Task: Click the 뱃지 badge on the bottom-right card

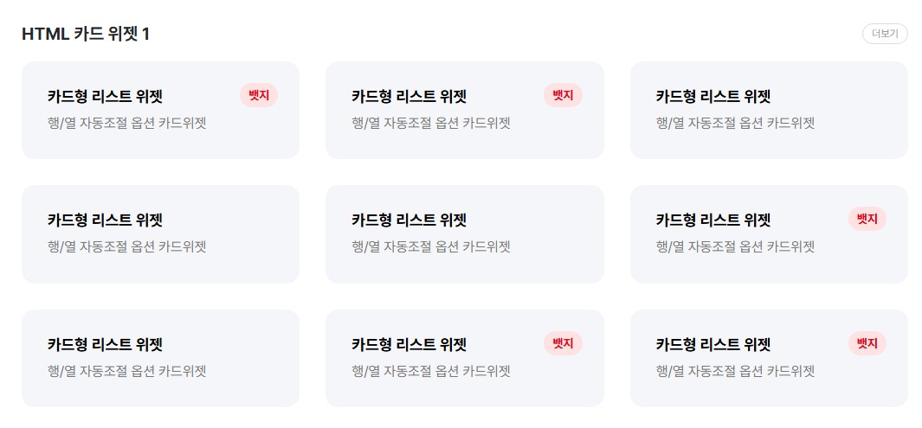Action: click(867, 343)
